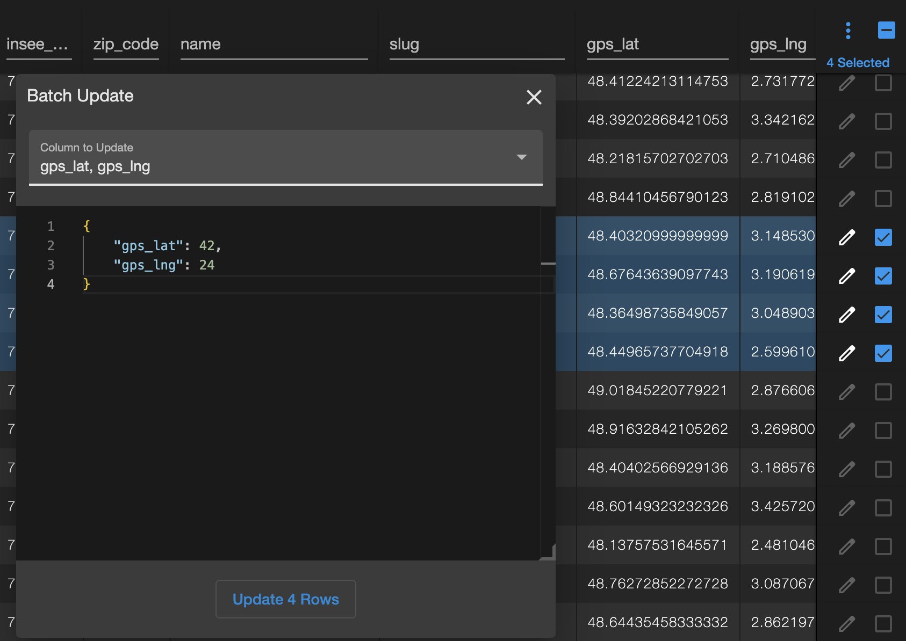
Task: Sort by the insee column header
Action: coord(38,44)
